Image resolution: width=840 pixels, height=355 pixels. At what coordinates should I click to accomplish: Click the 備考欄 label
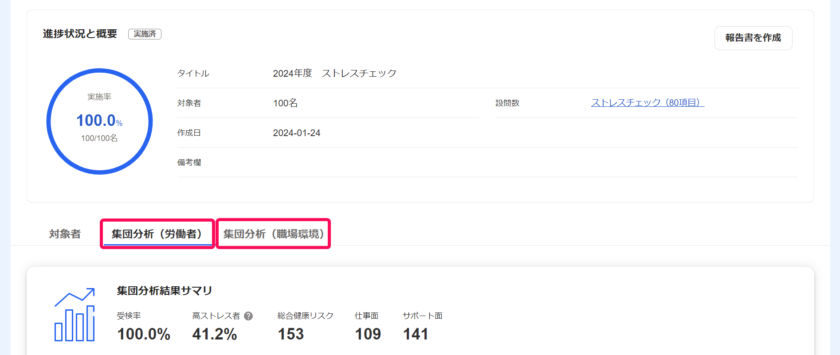click(189, 163)
